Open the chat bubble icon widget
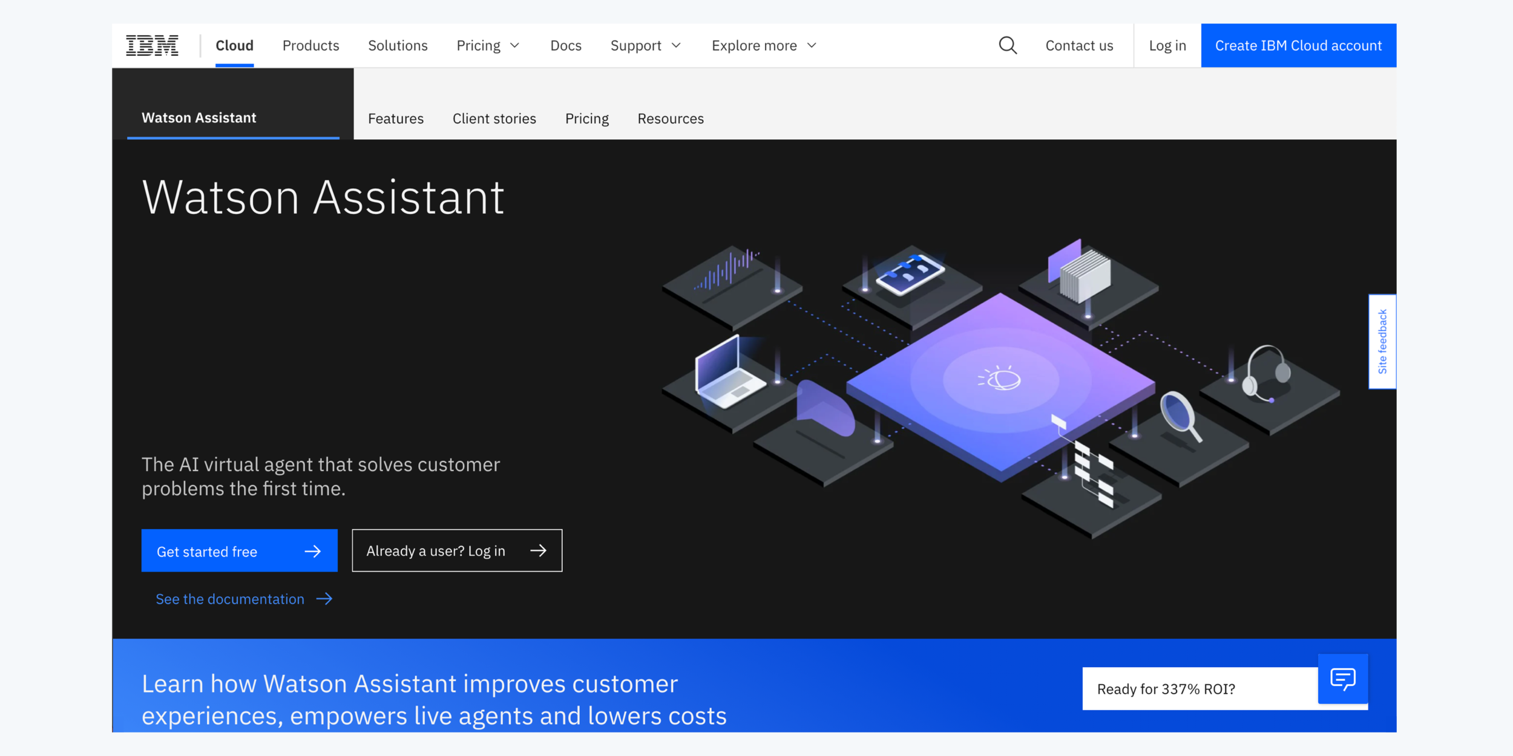This screenshot has width=1513, height=756. 1342,679
